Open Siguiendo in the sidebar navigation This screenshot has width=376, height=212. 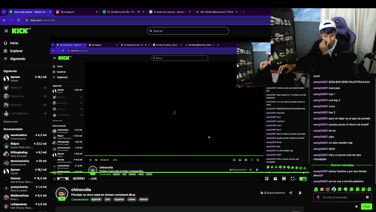(x=18, y=59)
